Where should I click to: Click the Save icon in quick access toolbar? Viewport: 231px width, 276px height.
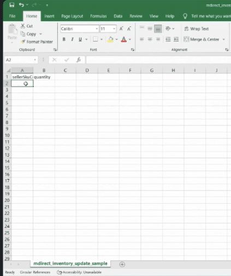pos(12,5)
